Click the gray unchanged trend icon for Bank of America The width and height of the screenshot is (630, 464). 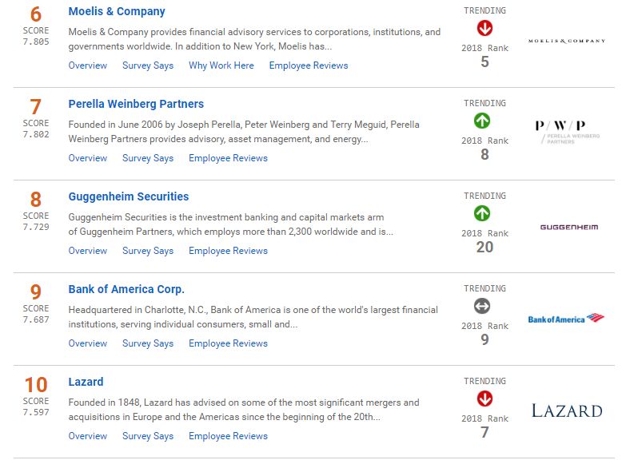tap(482, 307)
